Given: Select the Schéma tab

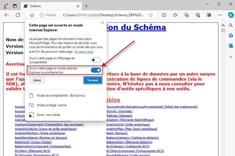Looking at the screenshot, I should click(x=51, y=6).
